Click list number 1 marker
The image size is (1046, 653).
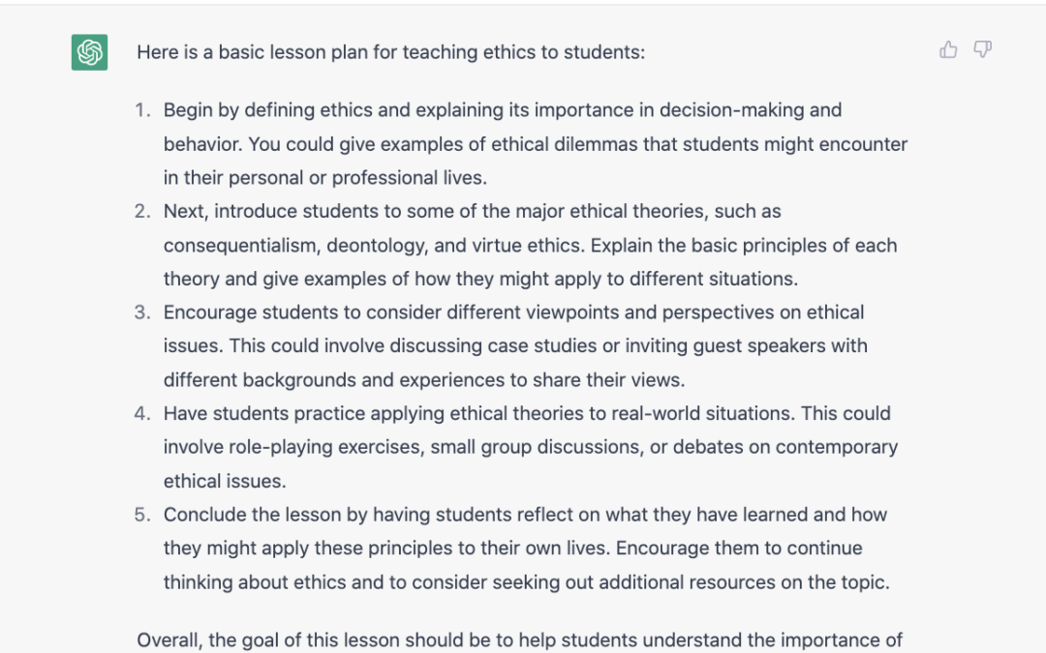point(142,110)
